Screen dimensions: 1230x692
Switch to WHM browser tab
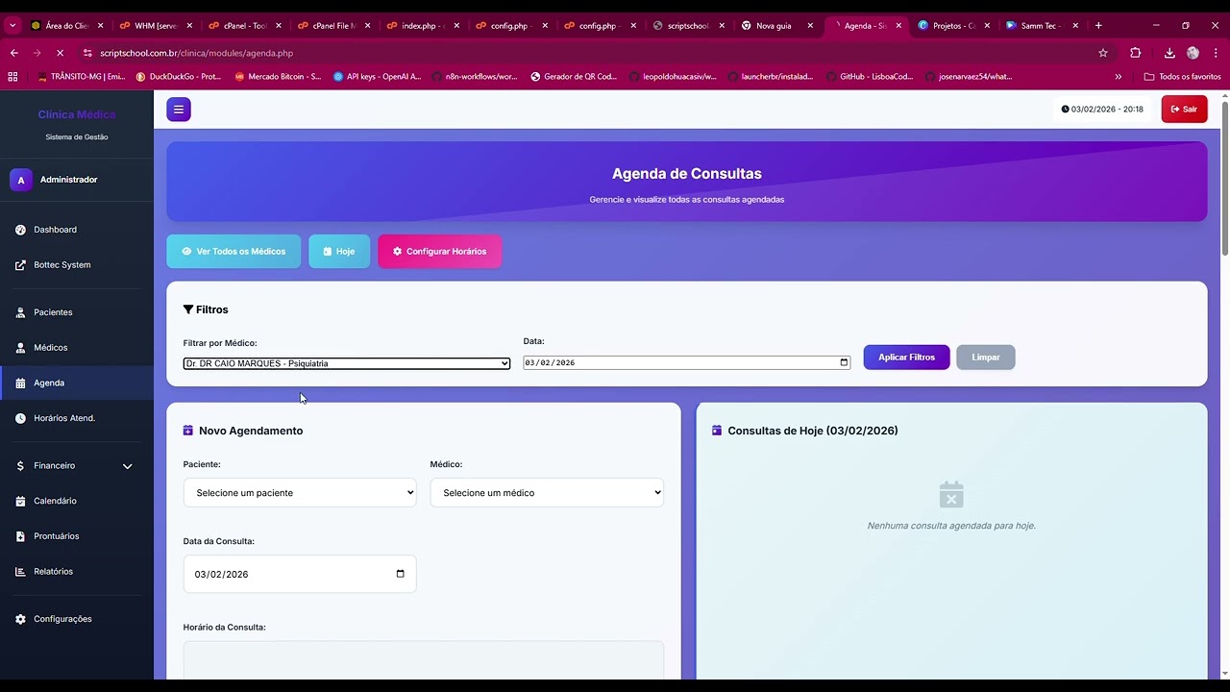155,26
